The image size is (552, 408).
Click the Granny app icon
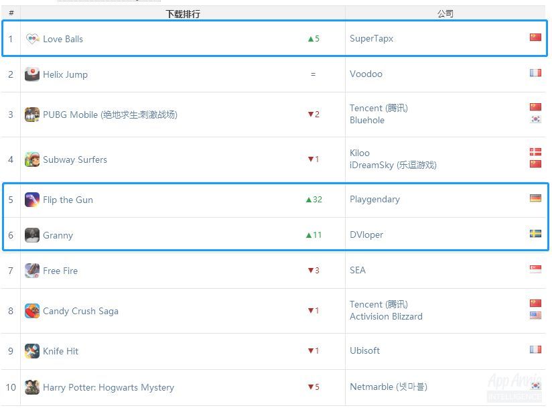point(32,235)
